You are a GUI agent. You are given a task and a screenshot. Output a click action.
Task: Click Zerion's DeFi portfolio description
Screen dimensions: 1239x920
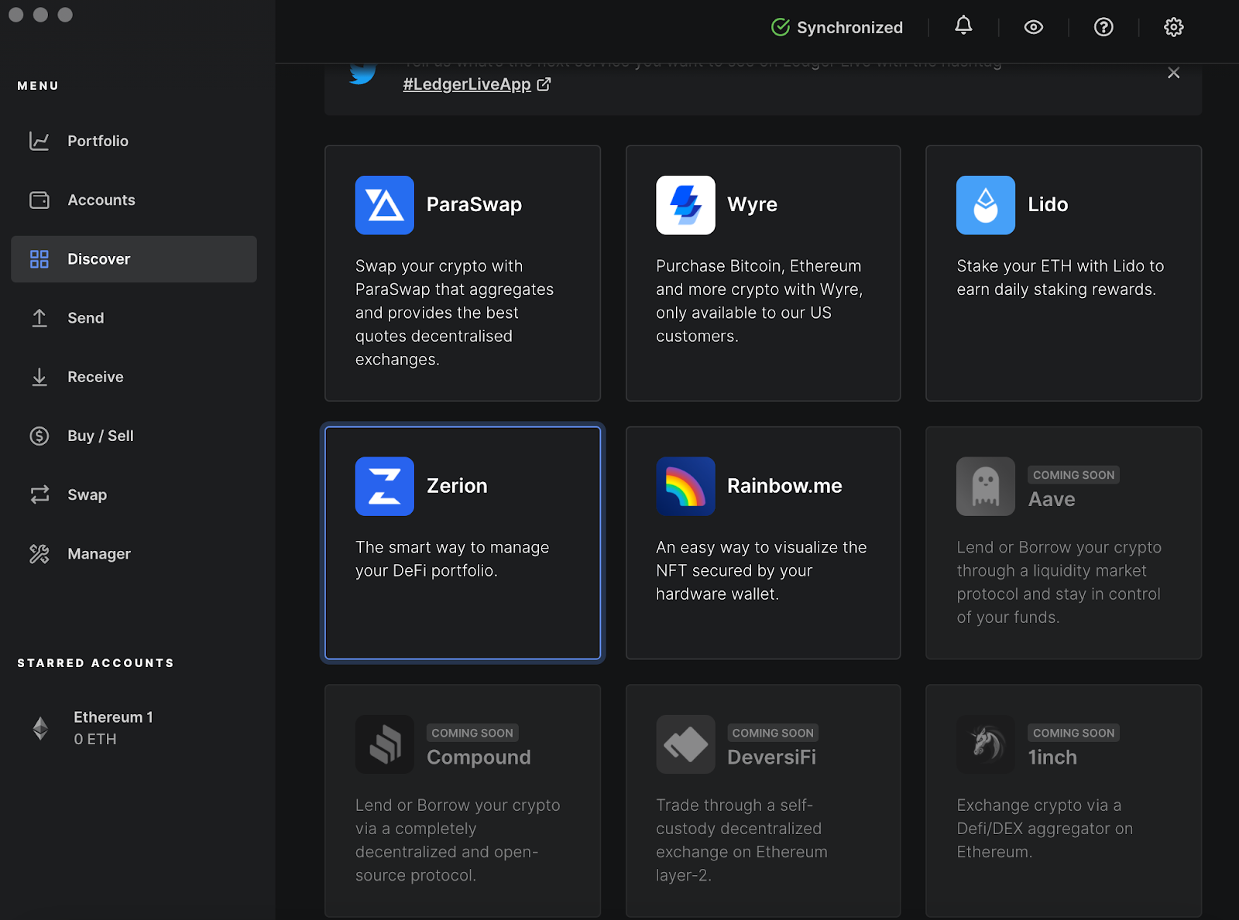tap(452, 559)
